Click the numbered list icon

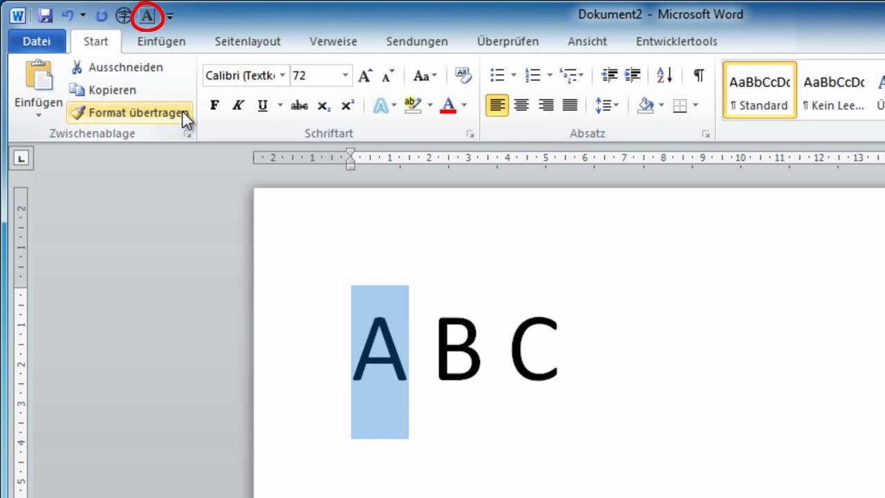click(533, 75)
